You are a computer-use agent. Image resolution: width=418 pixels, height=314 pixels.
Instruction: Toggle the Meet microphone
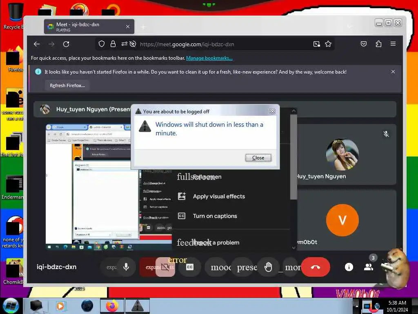click(x=126, y=267)
